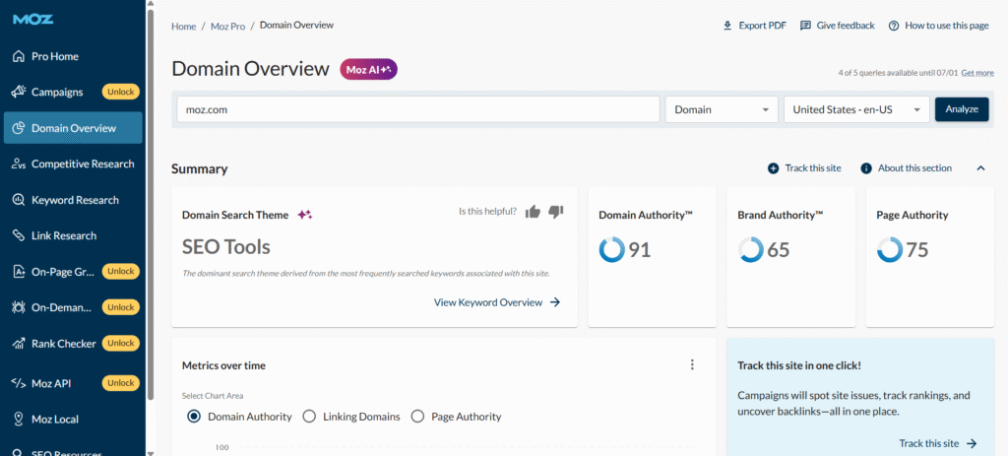This screenshot has width=1008, height=456.
Task: Click the Unlock badge next to Campaigns
Action: tap(121, 92)
